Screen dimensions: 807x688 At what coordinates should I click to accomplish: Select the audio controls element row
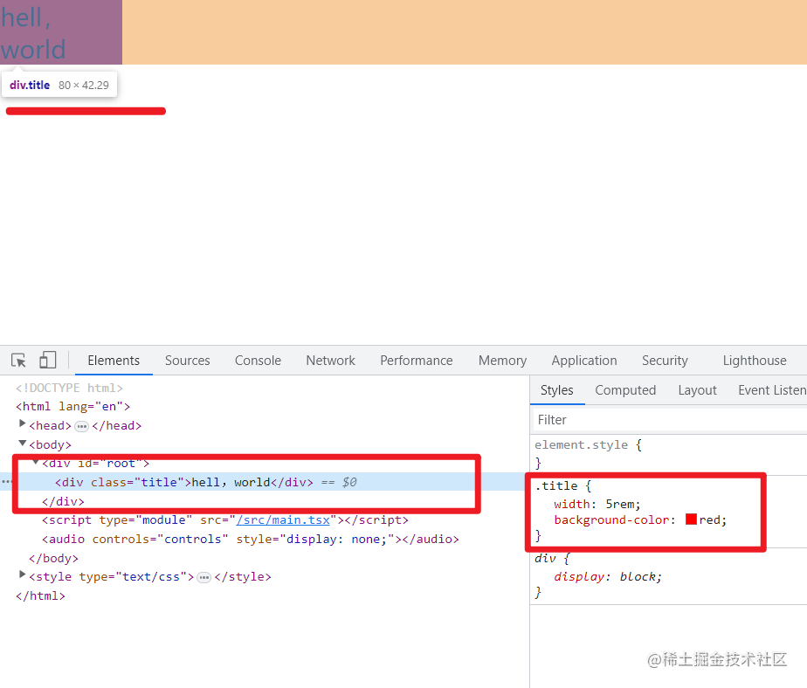(250, 540)
